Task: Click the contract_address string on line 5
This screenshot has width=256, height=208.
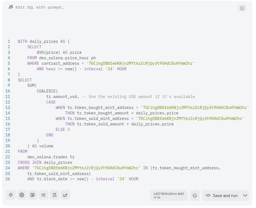Action: (141, 63)
